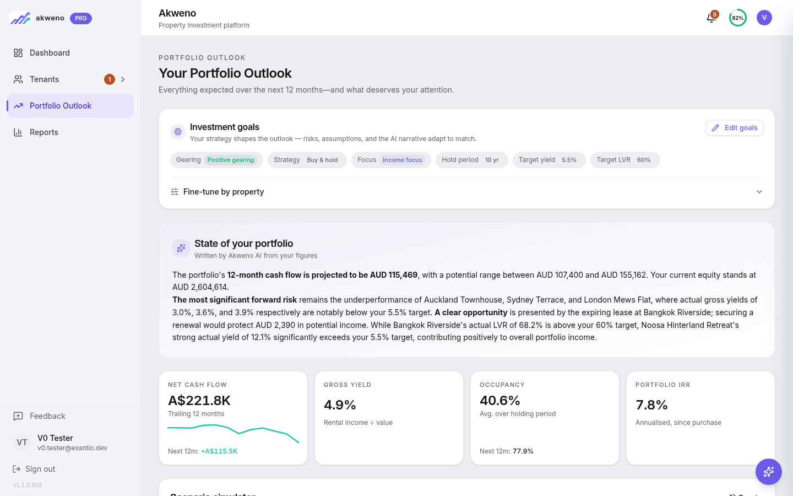
Task: Click the Investment goals target icon
Action: click(x=178, y=132)
